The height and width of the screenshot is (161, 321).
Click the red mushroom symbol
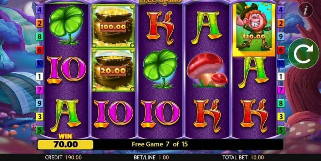tap(207, 71)
